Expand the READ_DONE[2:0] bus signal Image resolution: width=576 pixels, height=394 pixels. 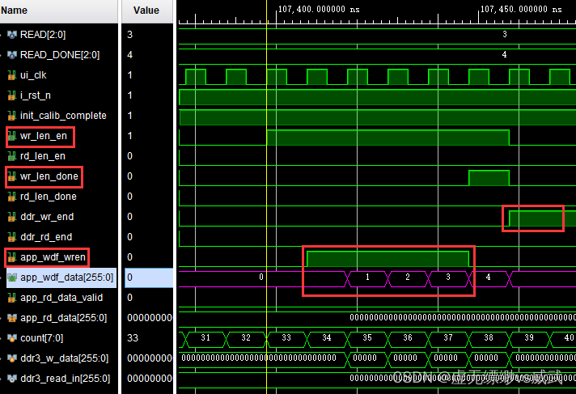2,55
